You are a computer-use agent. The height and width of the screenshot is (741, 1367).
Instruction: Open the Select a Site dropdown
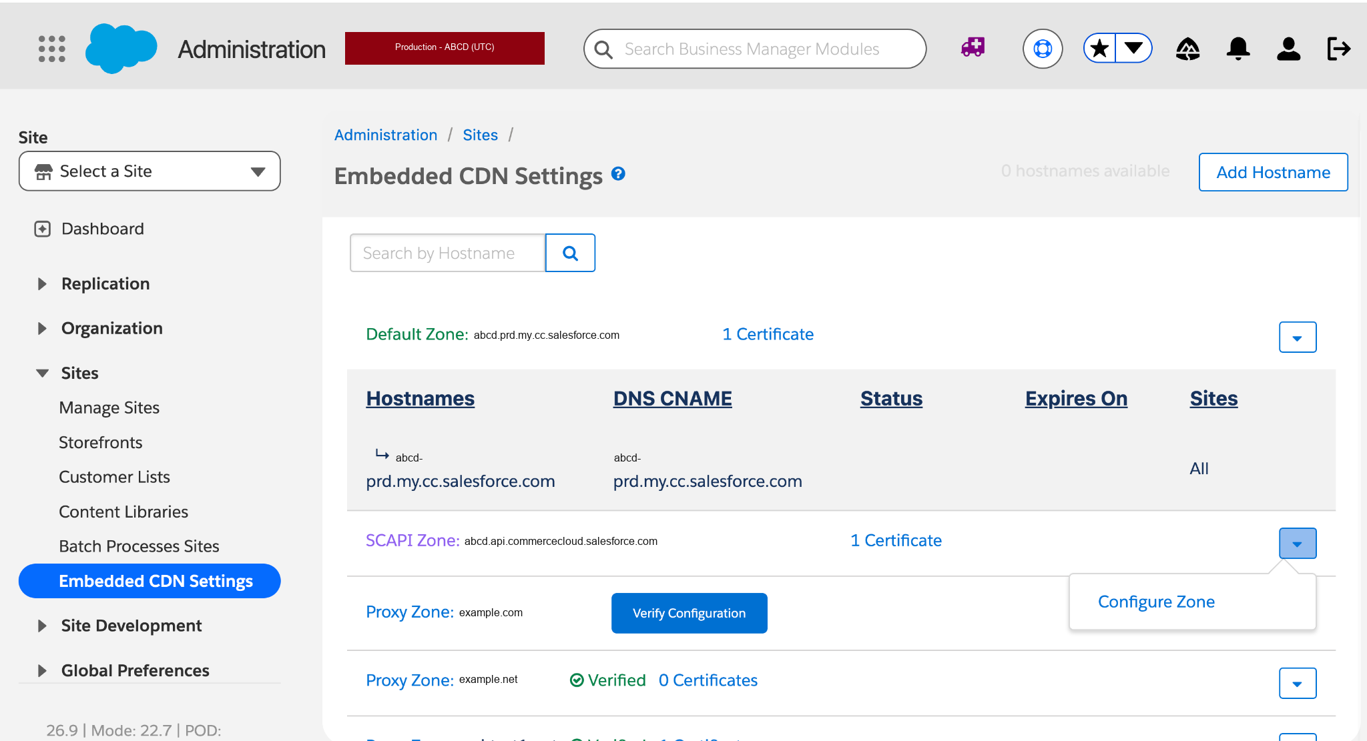(150, 171)
